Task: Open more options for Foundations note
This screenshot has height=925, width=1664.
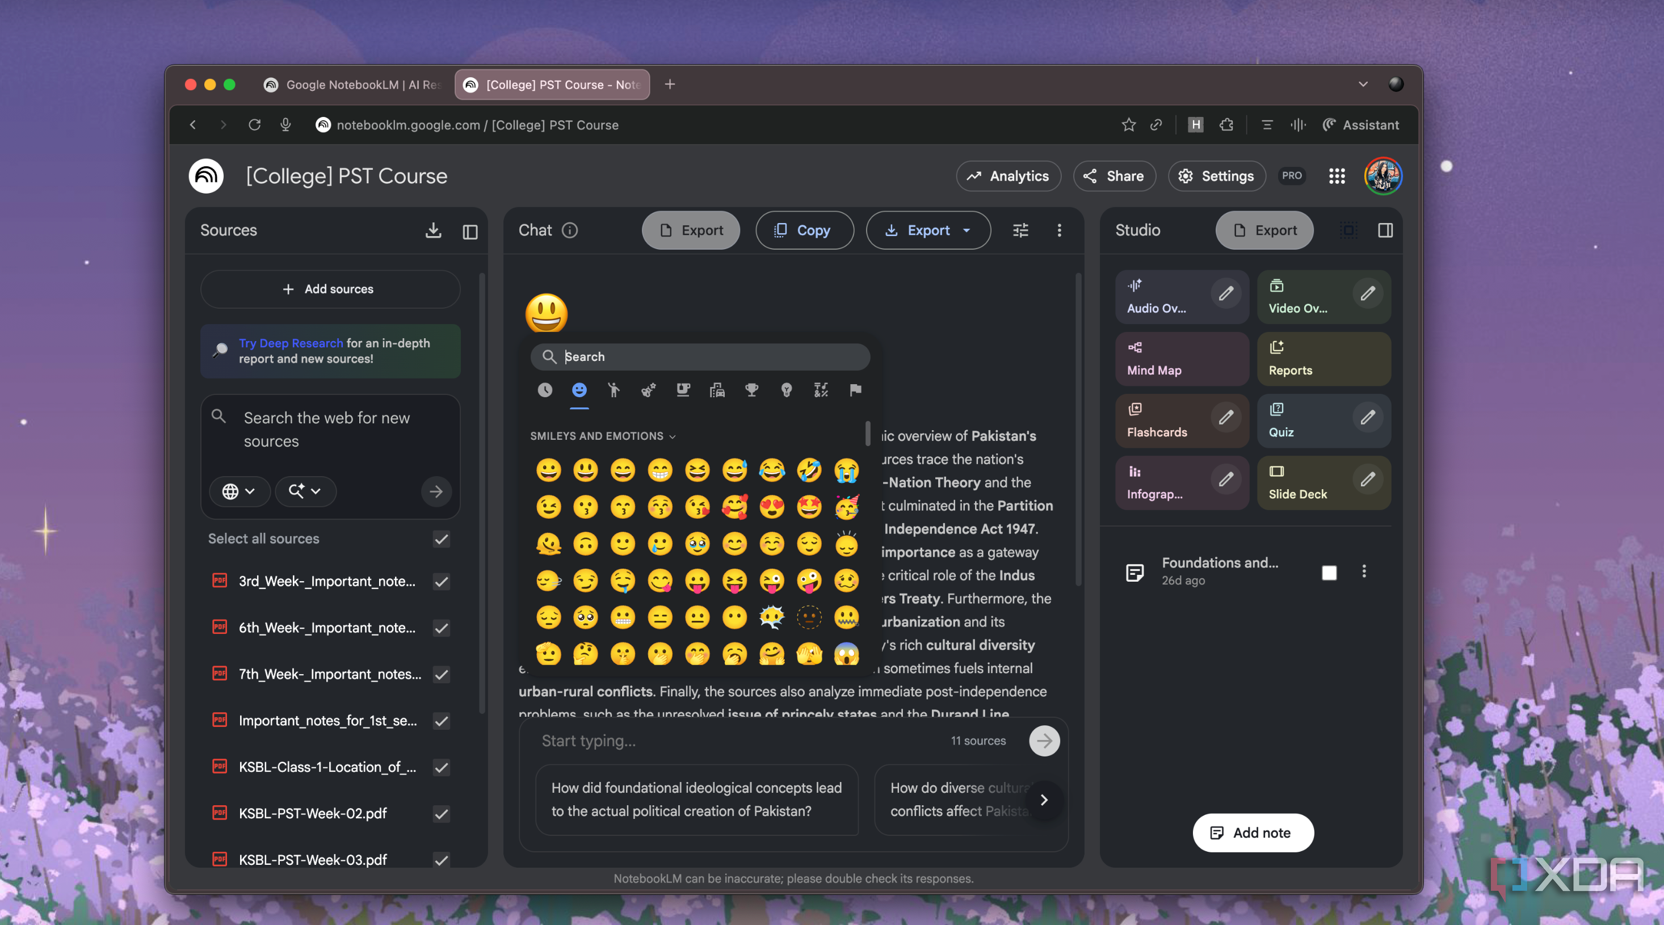Action: tap(1364, 571)
